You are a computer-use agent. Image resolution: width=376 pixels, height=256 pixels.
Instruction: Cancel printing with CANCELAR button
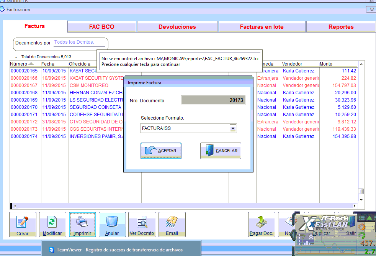pyautogui.click(x=221, y=151)
